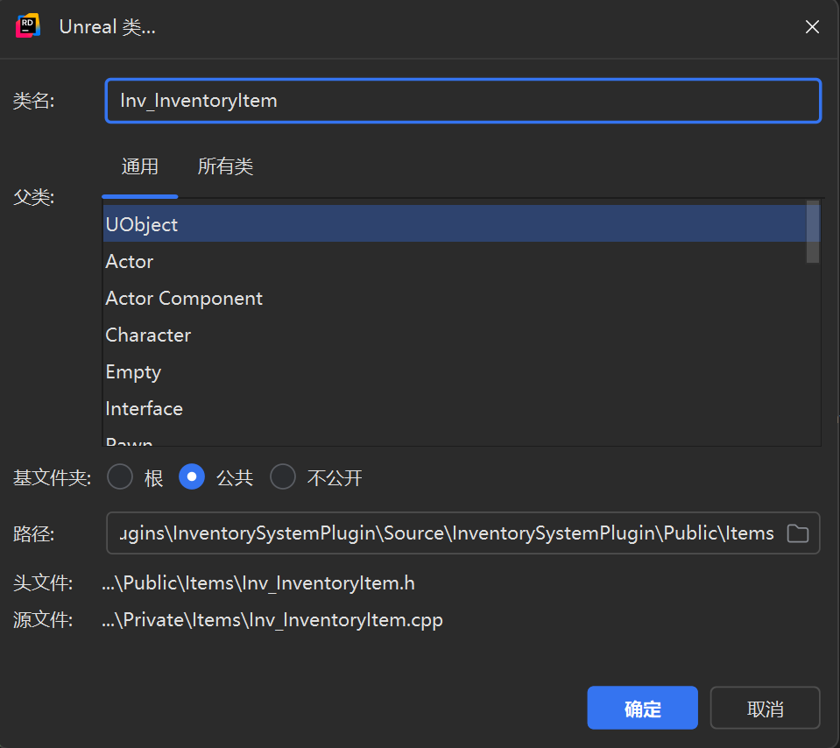Click the Rider RD logo icon

tap(28, 26)
